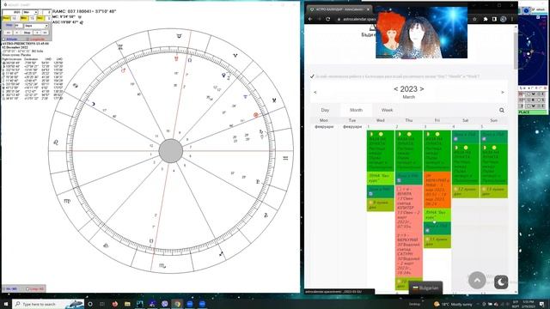
Task: Click the webcam overlay thumbnail
Action: point(421,33)
